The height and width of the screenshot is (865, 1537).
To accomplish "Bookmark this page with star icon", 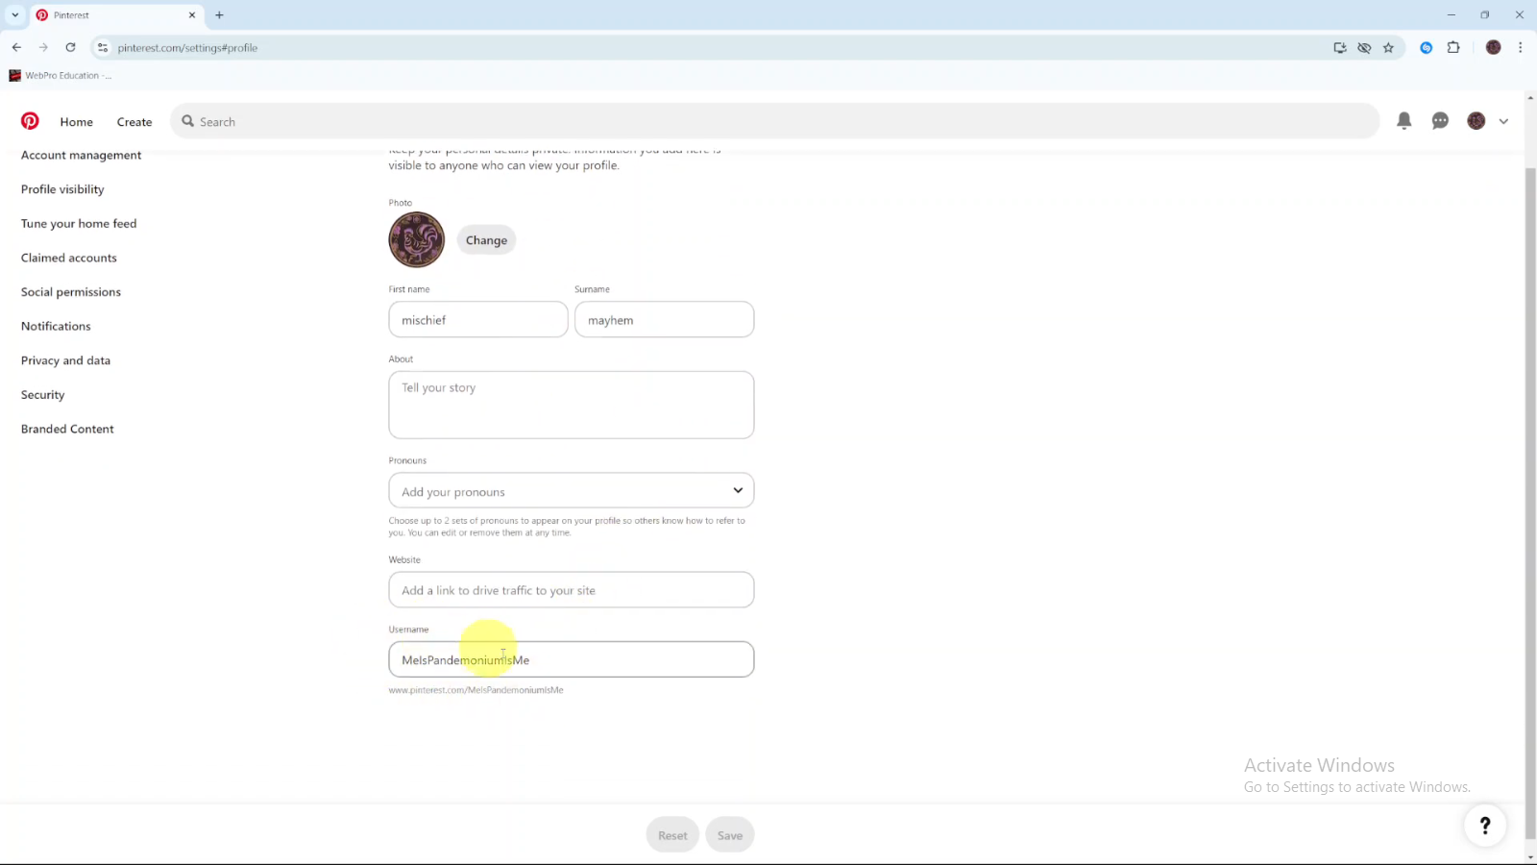I will pos(1388,47).
